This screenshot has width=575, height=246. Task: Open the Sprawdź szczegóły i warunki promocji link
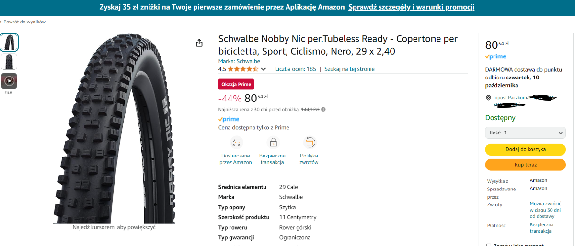(412, 7)
